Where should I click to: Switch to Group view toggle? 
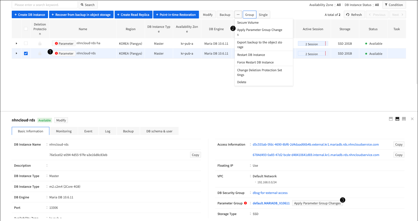(x=250, y=15)
